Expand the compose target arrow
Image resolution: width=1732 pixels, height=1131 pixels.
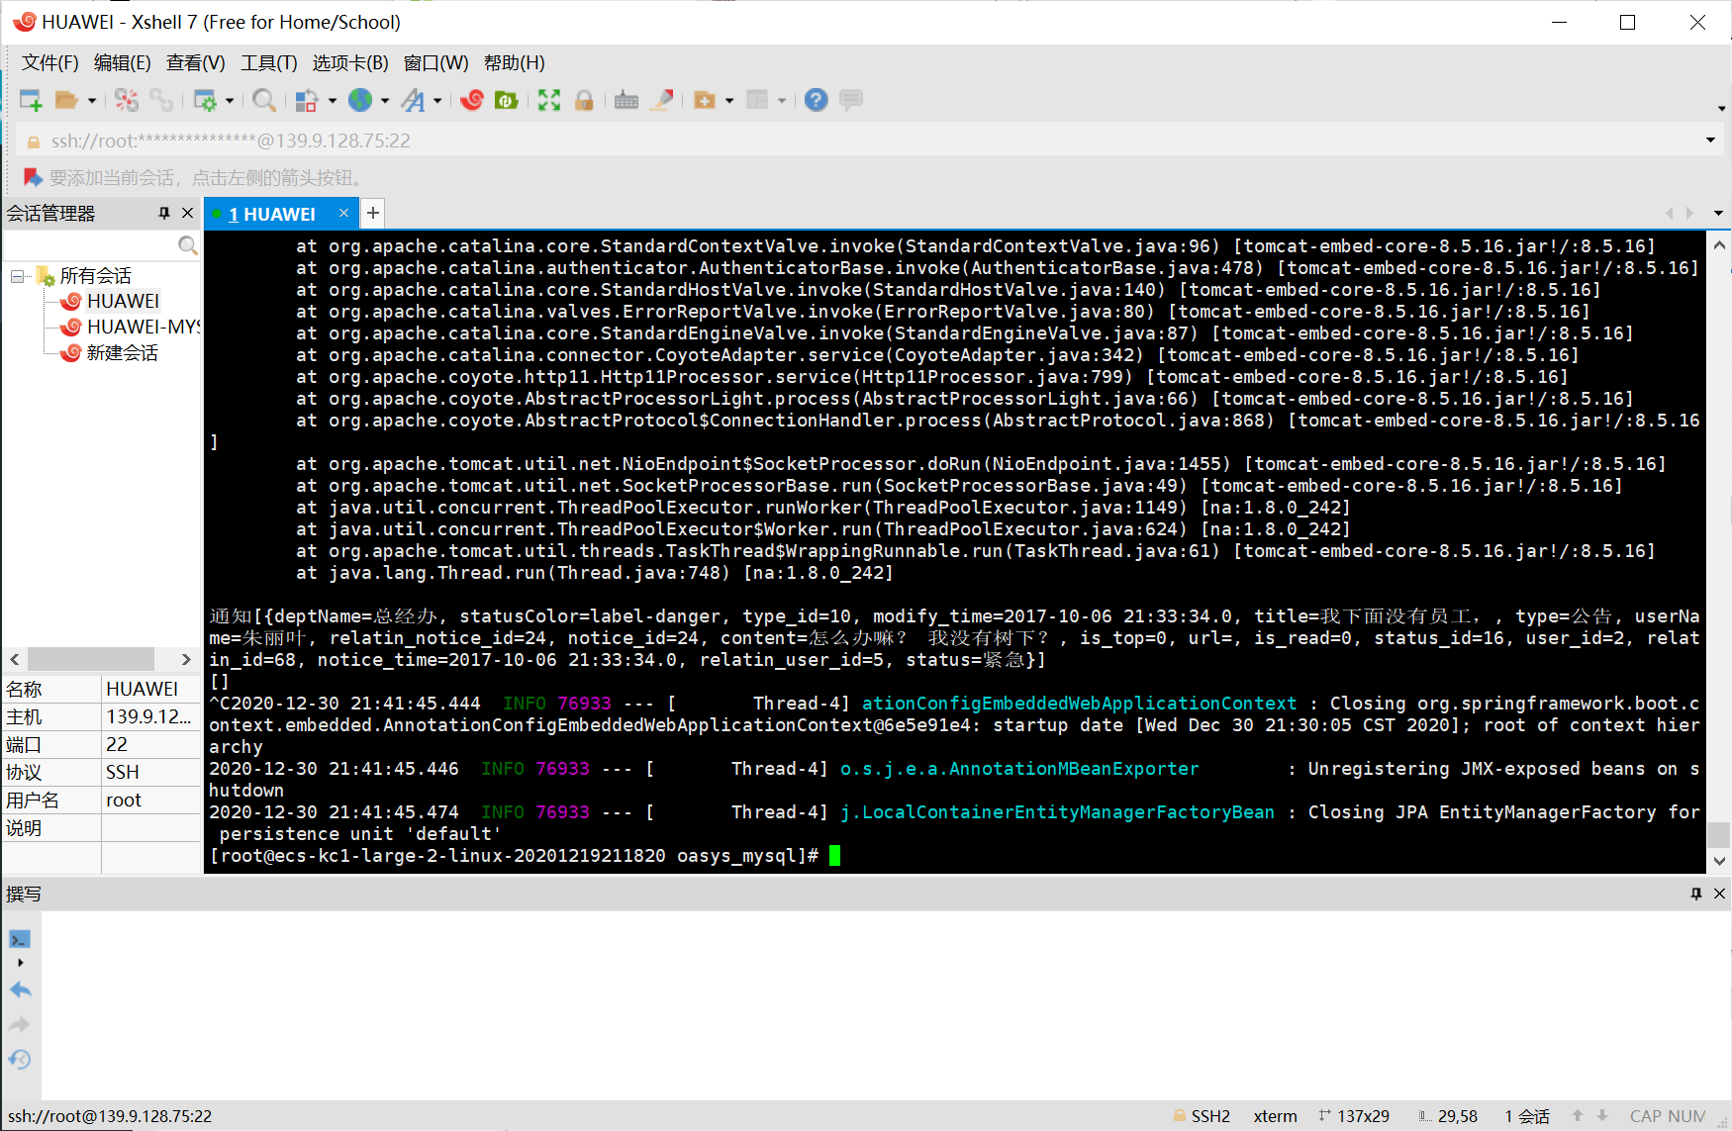20,963
